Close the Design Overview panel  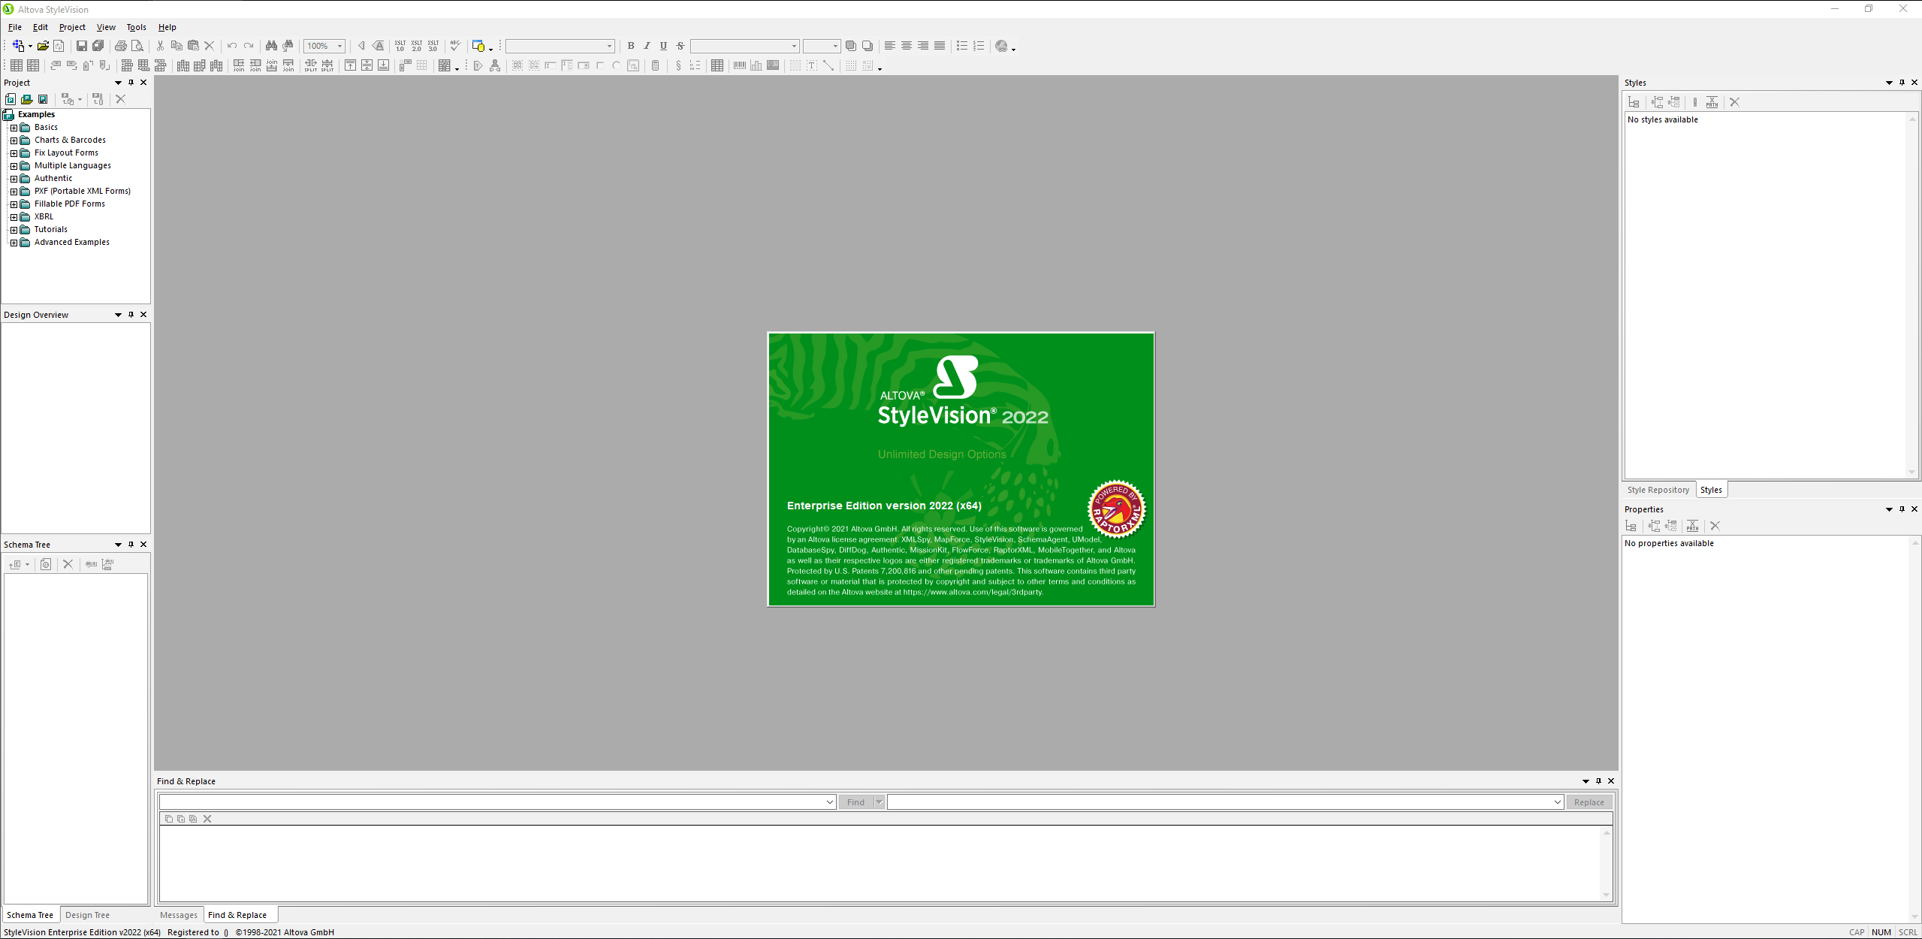(143, 315)
